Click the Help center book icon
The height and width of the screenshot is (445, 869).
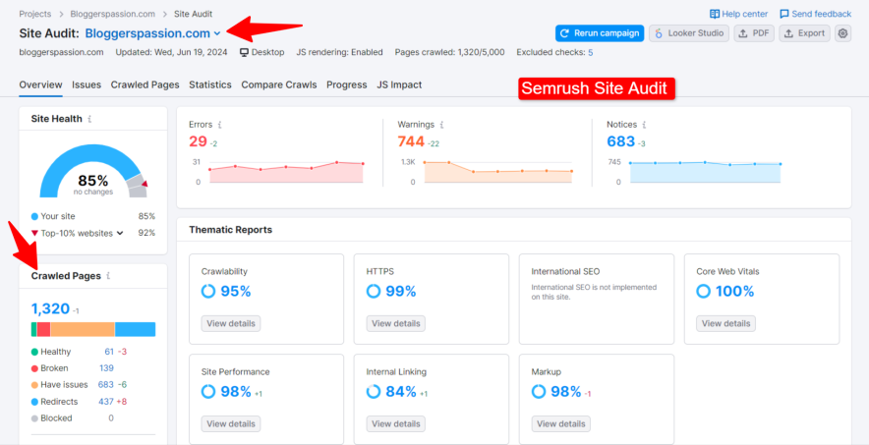(x=715, y=14)
